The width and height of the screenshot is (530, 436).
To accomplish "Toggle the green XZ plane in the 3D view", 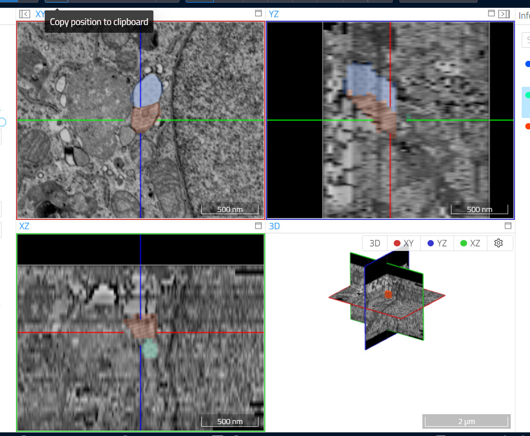I will pos(470,243).
